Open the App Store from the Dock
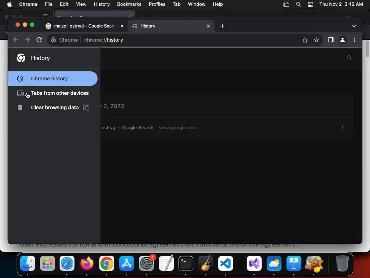Image resolution: width=370 pixels, height=278 pixels. coord(126,264)
